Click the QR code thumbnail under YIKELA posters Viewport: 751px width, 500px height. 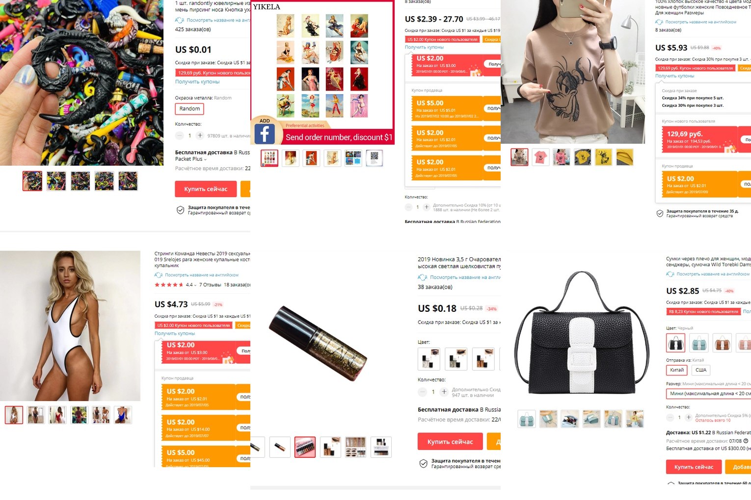tap(375, 158)
